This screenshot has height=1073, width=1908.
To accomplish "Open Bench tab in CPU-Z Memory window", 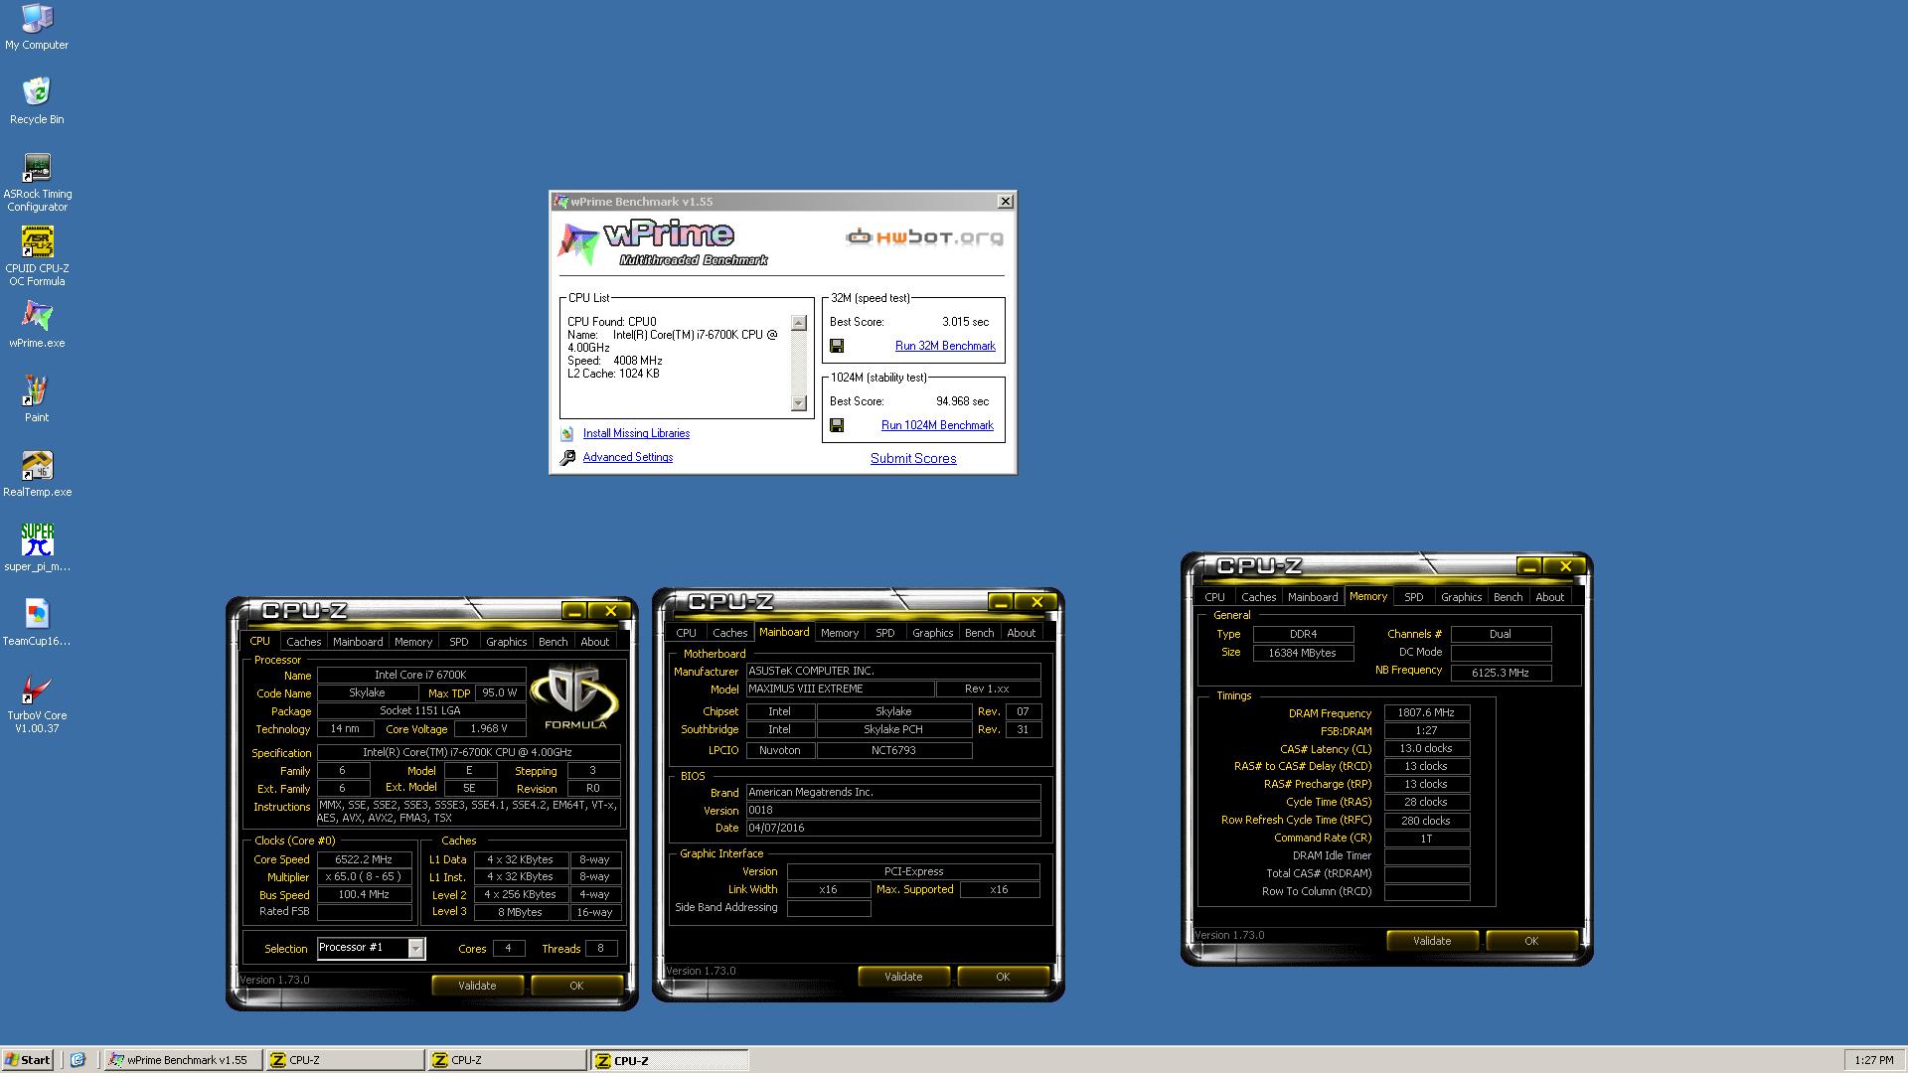I will tap(1508, 597).
